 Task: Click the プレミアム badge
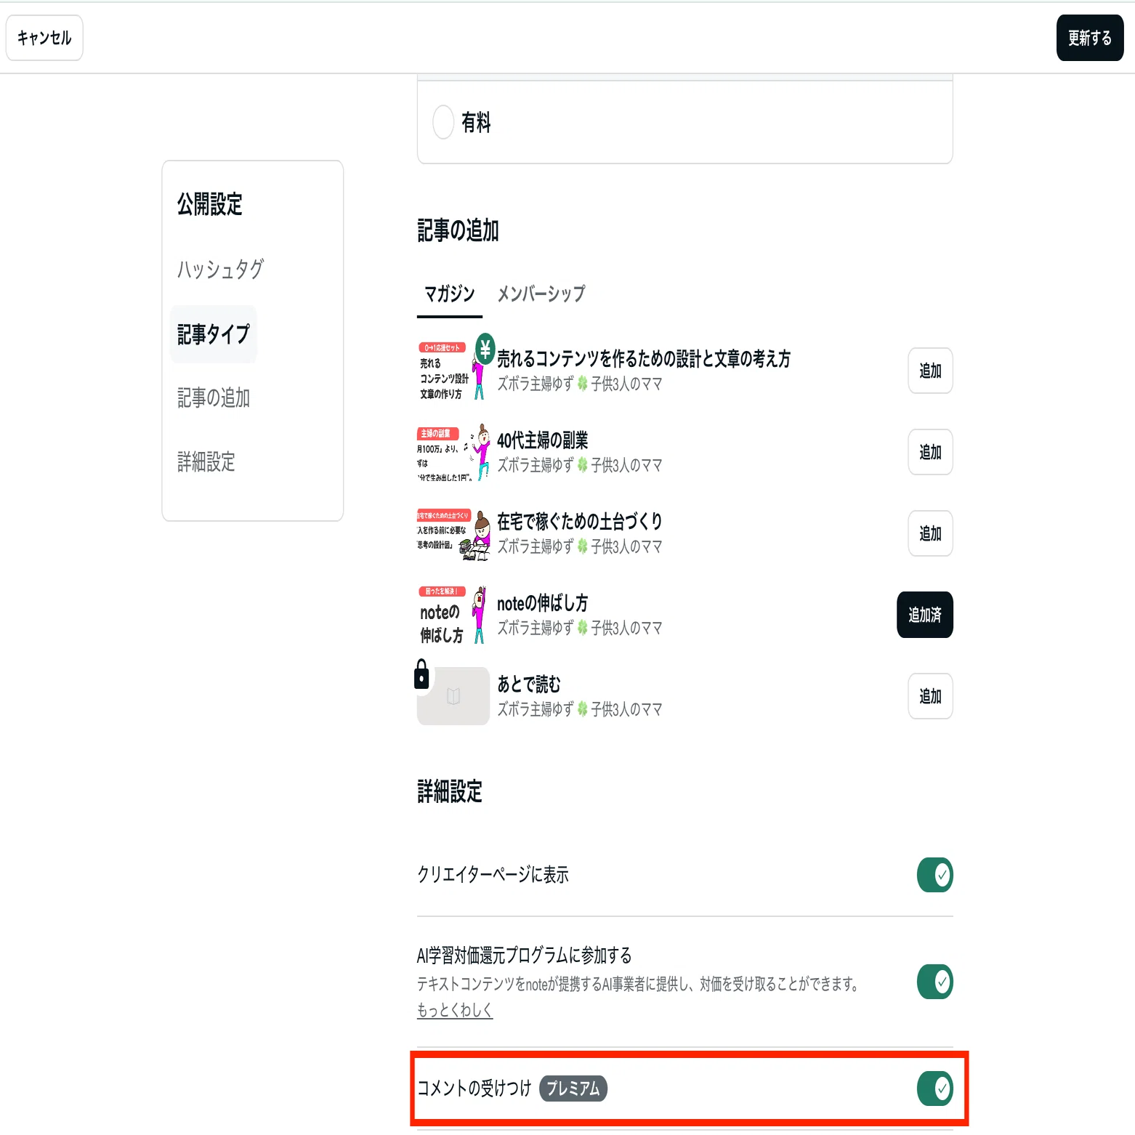pos(573,1088)
